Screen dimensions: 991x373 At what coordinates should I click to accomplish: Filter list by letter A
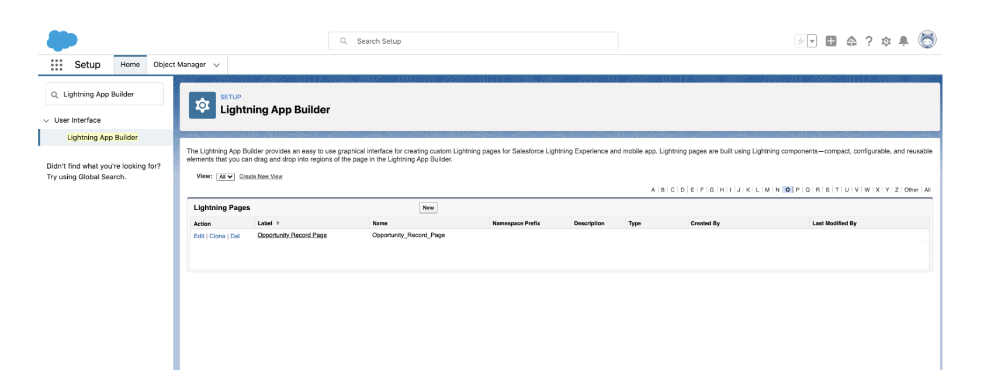[x=653, y=190]
